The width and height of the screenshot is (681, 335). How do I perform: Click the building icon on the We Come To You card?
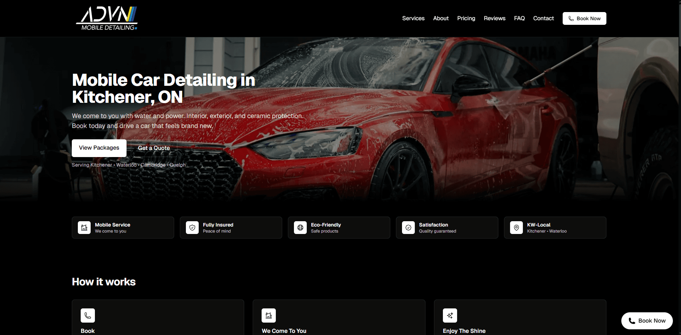coord(269,316)
